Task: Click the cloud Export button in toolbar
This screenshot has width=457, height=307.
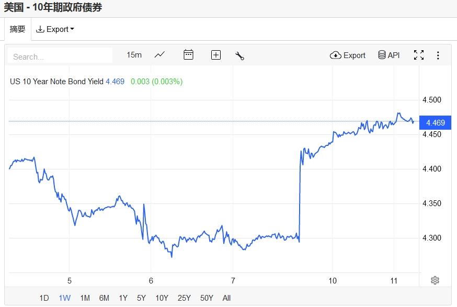Action: tap(348, 55)
